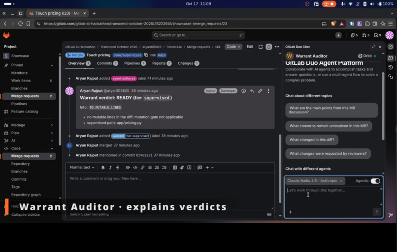Add attachment to Duo chat prompt
Screen dimensions: 397x252
[291, 212]
